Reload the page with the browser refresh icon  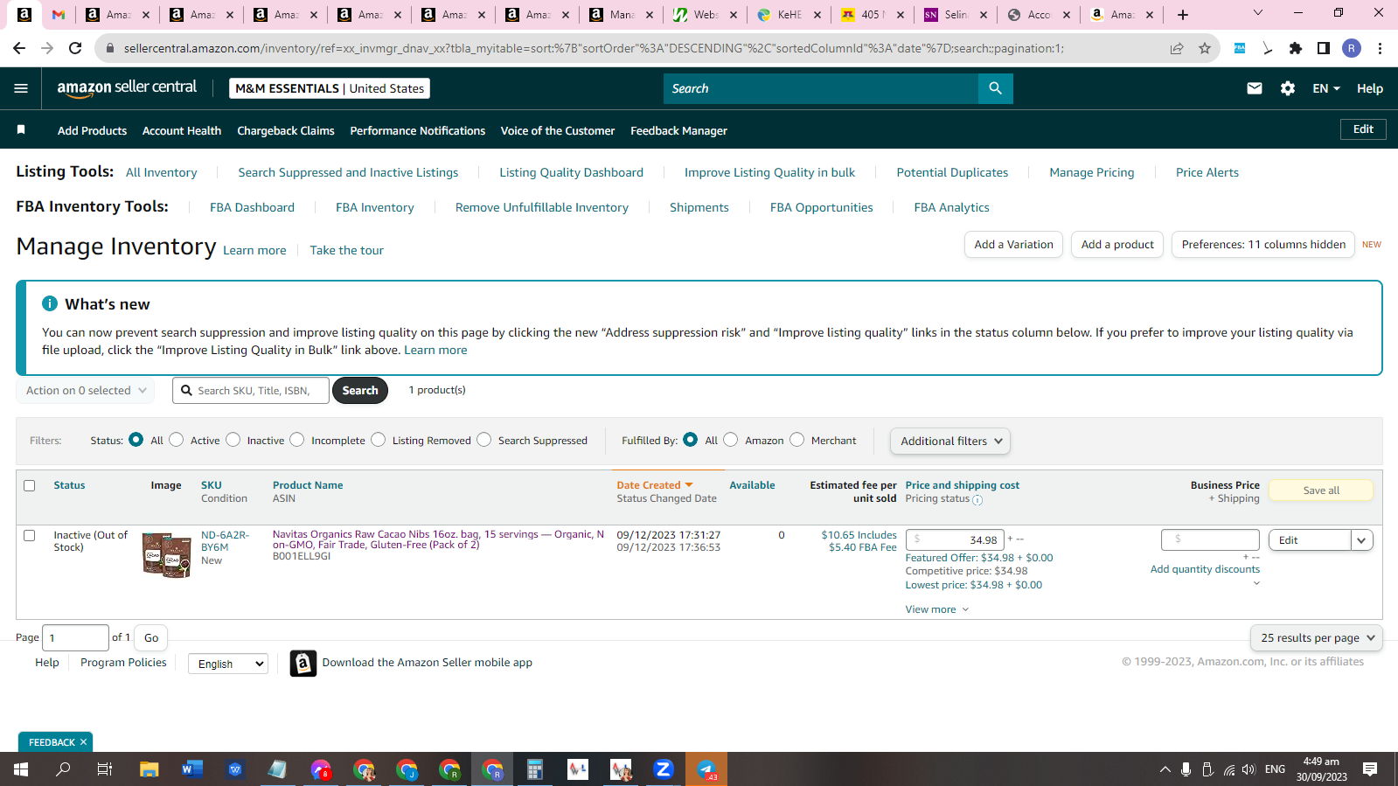point(75,48)
